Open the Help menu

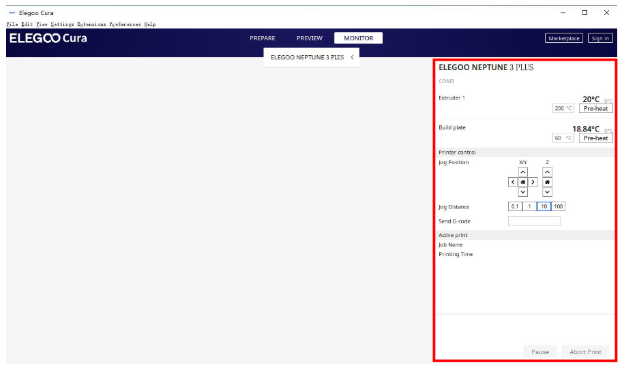pyautogui.click(x=150, y=24)
